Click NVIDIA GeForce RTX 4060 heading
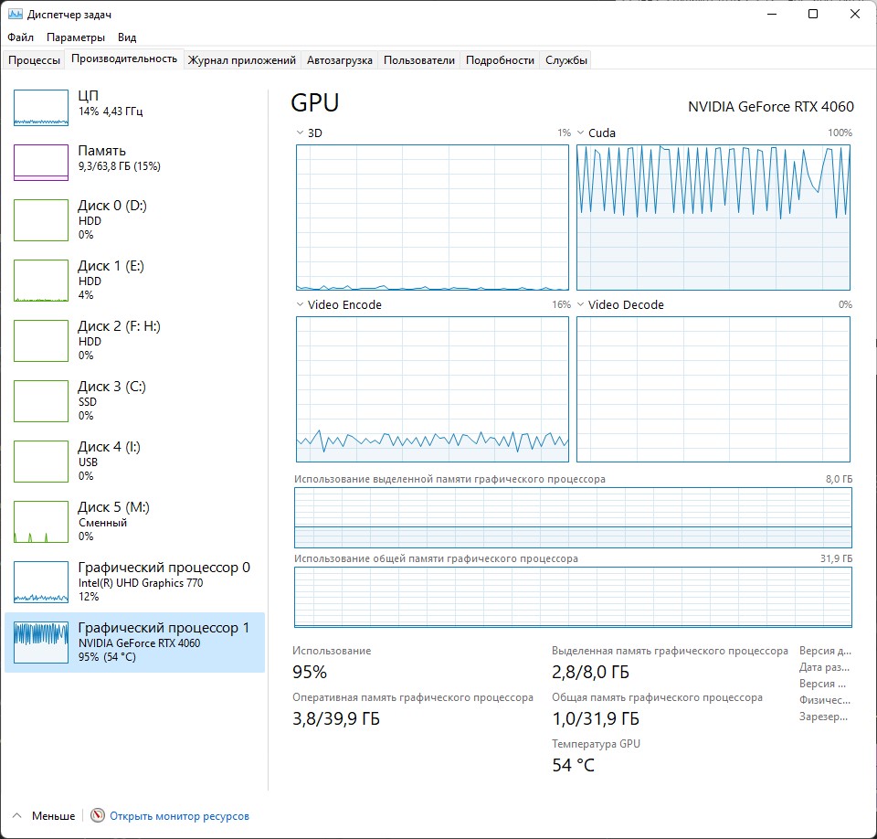 click(771, 106)
